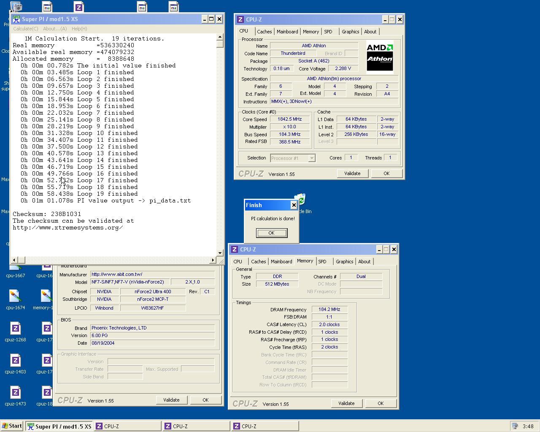Viewport: 540px width, 432px height.
Task: Confirm the Finish dialog with OK
Action: tap(272, 233)
